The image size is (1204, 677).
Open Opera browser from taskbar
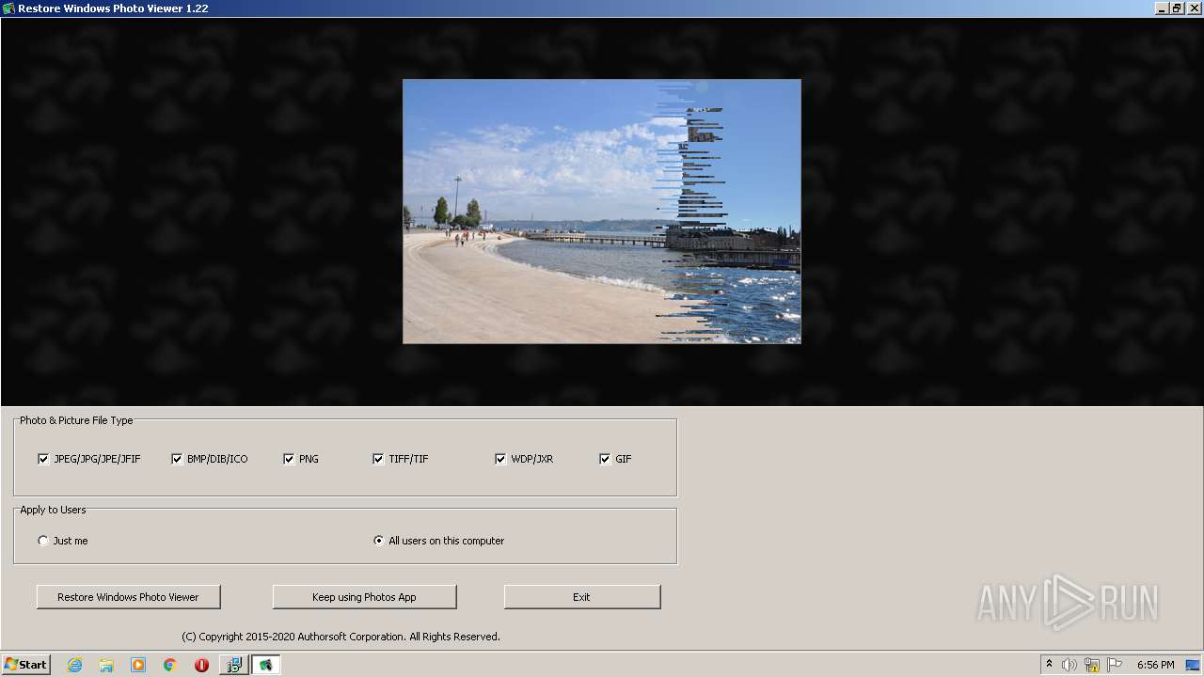pos(201,665)
